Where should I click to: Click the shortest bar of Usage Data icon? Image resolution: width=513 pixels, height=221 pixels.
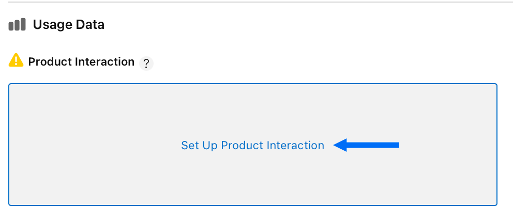pos(11,27)
